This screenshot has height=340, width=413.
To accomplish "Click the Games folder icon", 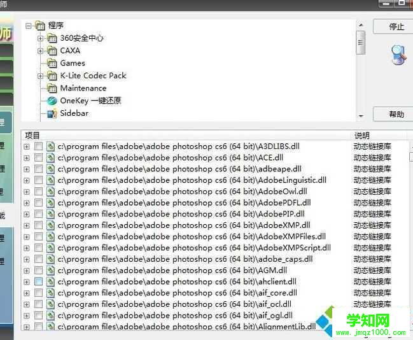I will coord(52,63).
